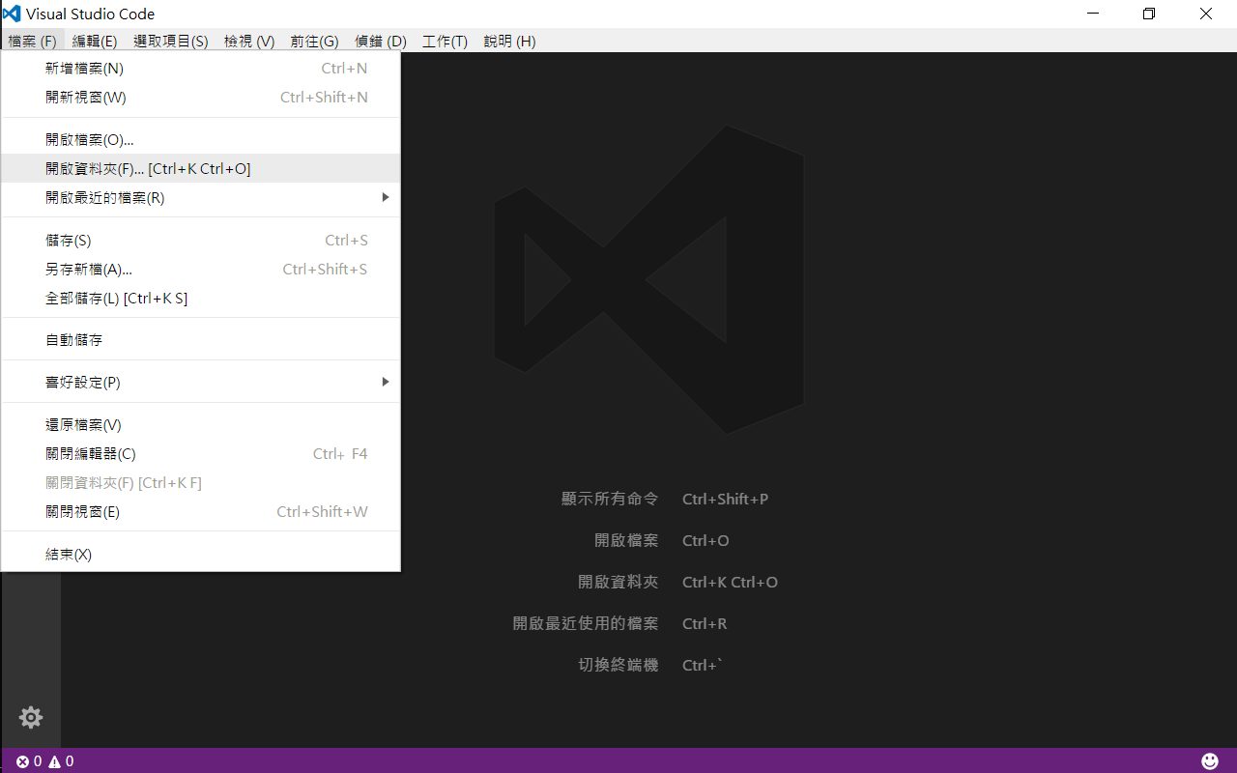1237x773 pixels.
Task: Open the 說明 menu
Action: [509, 41]
